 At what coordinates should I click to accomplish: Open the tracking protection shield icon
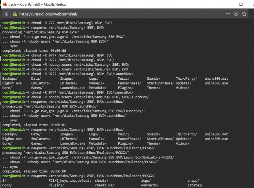[x=7, y=14]
